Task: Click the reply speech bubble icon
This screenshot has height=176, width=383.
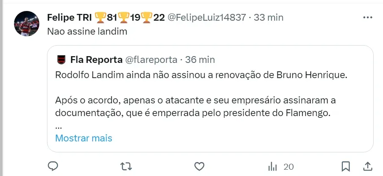Action: point(52,166)
